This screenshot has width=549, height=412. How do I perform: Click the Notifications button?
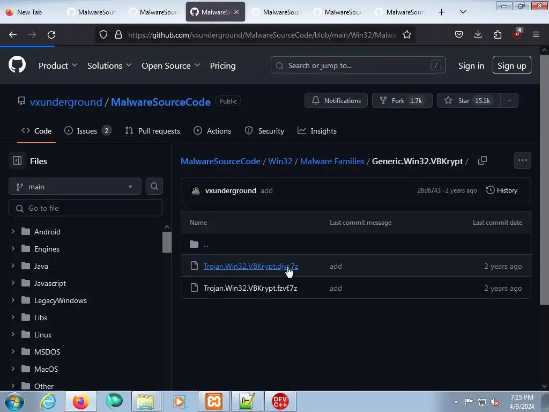(336, 100)
